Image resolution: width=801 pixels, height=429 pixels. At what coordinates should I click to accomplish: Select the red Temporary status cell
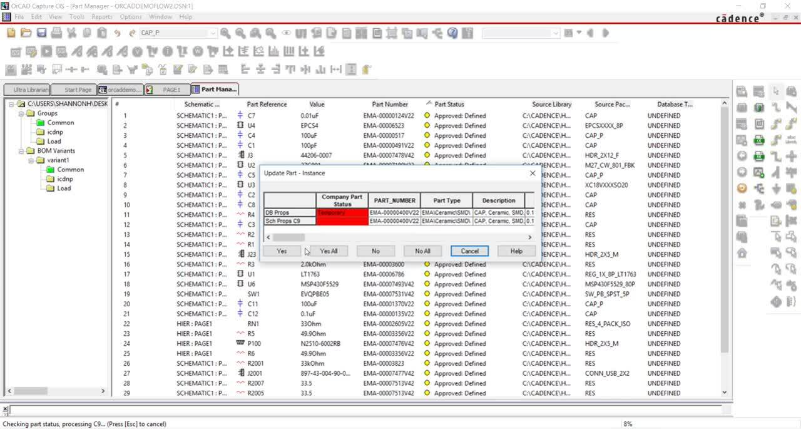click(x=342, y=213)
